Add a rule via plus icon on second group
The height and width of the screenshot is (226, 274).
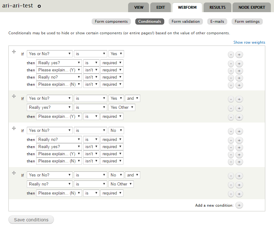point(239,99)
